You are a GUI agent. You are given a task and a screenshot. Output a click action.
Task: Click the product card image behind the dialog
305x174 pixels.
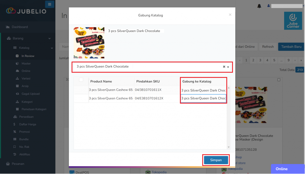tap(251, 105)
